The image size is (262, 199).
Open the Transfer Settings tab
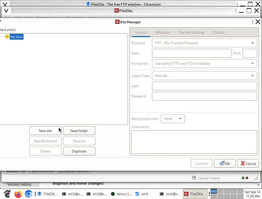(x=191, y=32)
